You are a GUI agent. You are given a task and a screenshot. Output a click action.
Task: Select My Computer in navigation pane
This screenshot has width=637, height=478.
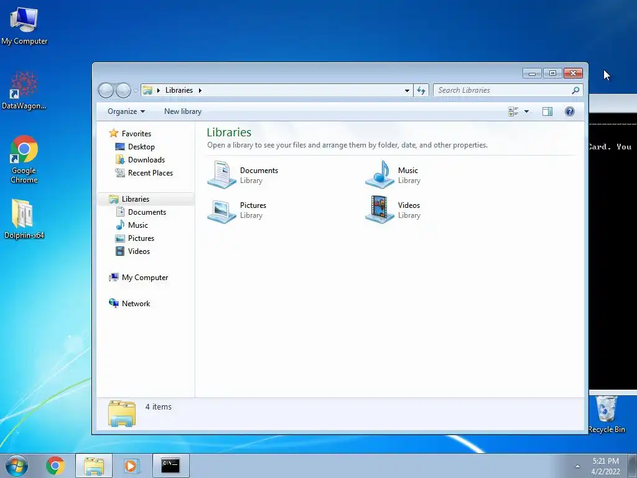click(x=144, y=277)
